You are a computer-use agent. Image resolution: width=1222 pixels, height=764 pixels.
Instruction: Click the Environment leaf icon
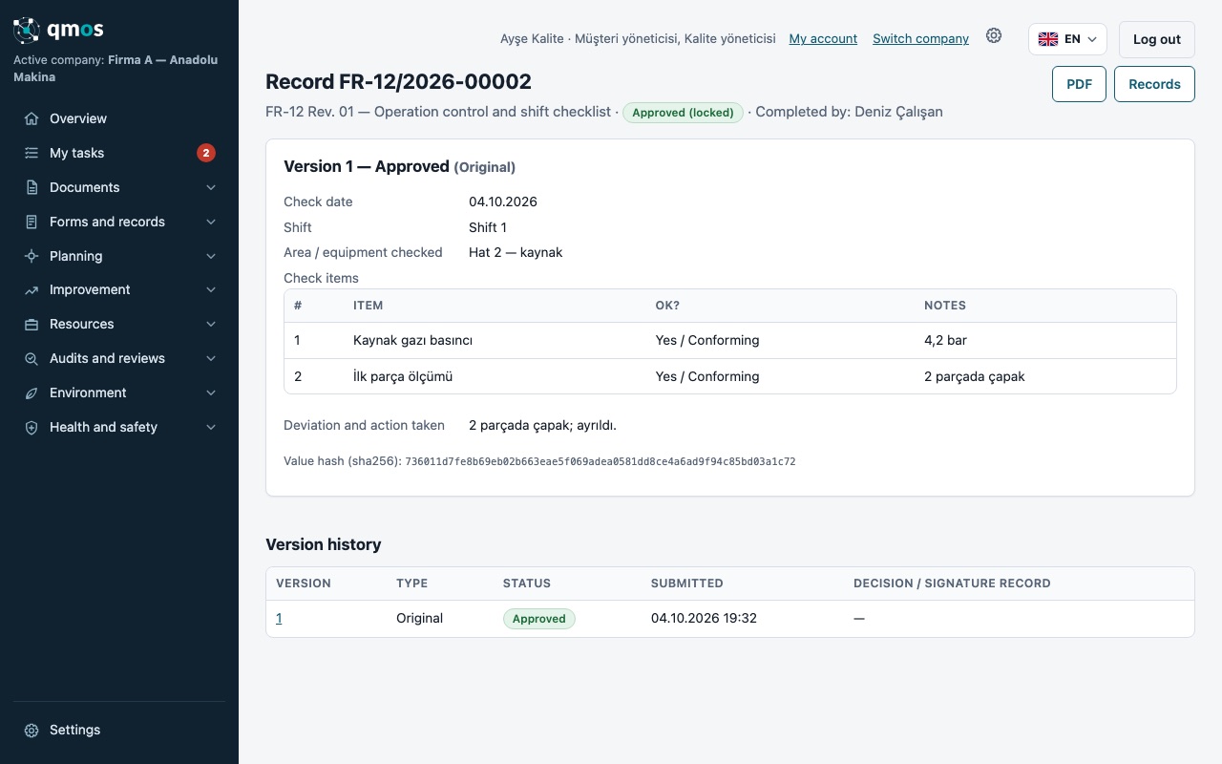pyautogui.click(x=32, y=393)
